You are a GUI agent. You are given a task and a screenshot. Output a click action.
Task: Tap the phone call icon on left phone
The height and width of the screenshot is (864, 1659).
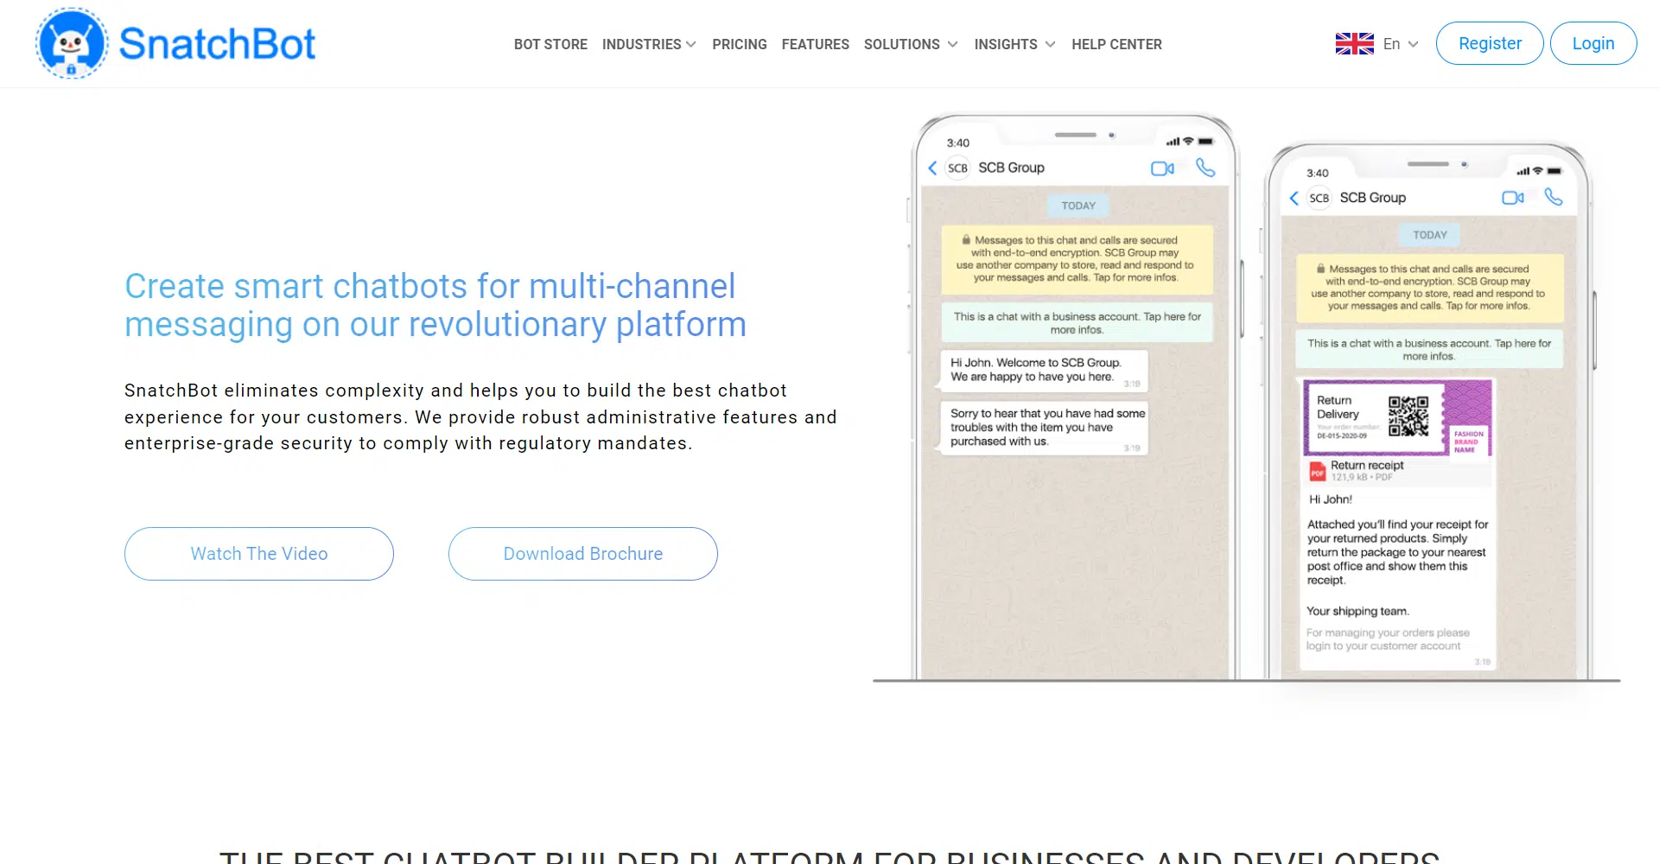coord(1205,168)
